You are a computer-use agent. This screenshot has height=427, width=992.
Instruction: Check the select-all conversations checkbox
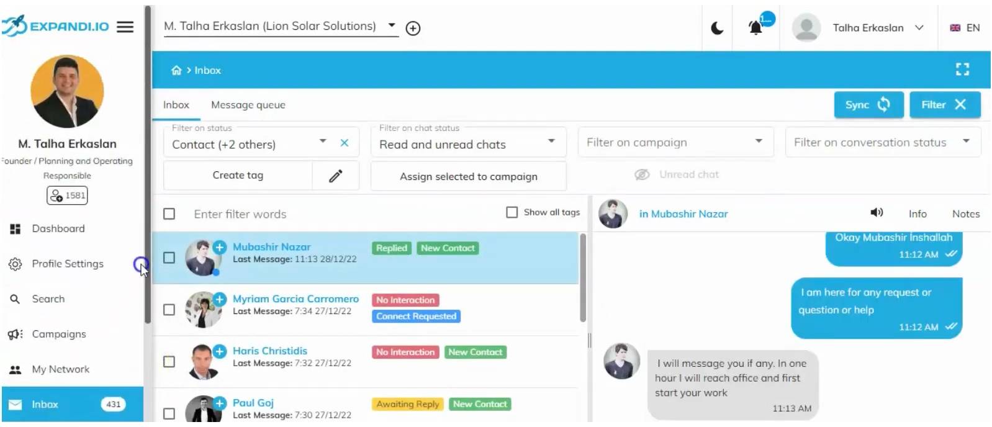(x=169, y=213)
